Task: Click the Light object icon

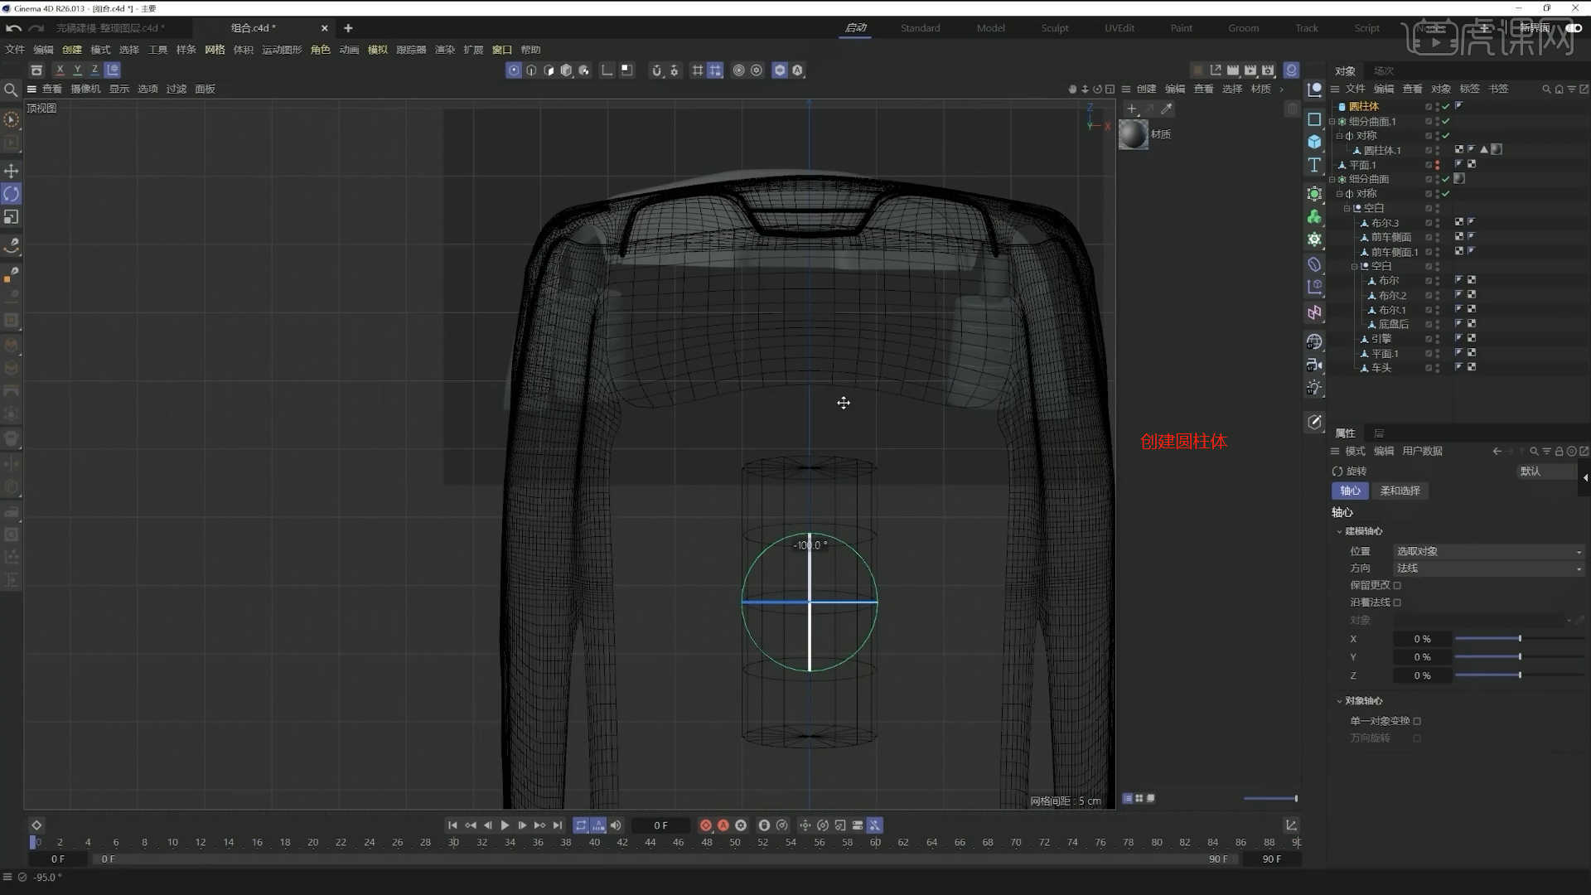Action: pos(1314,388)
